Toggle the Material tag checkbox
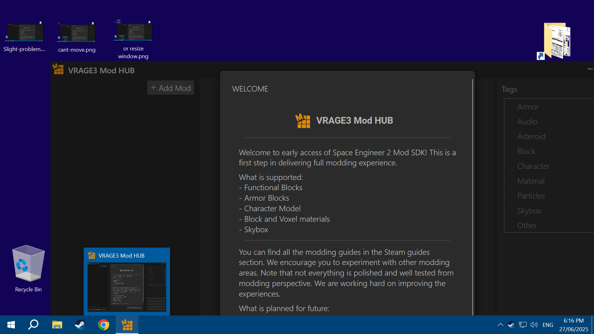The height and width of the screenshot is (334, 594). 509,180
